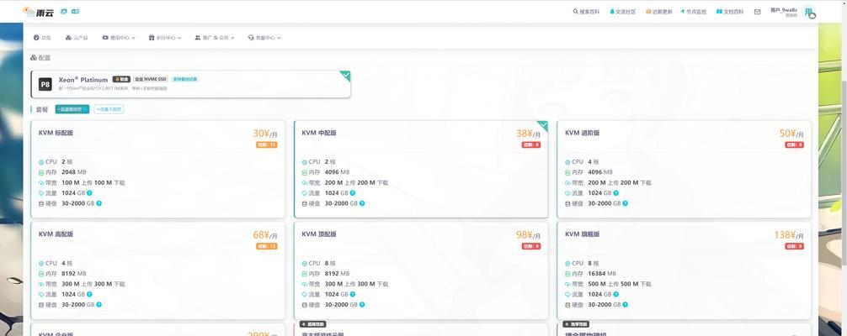Click the orange stock badge on KVM 标配版
This screenshot has height=336, width=847.
267,145
